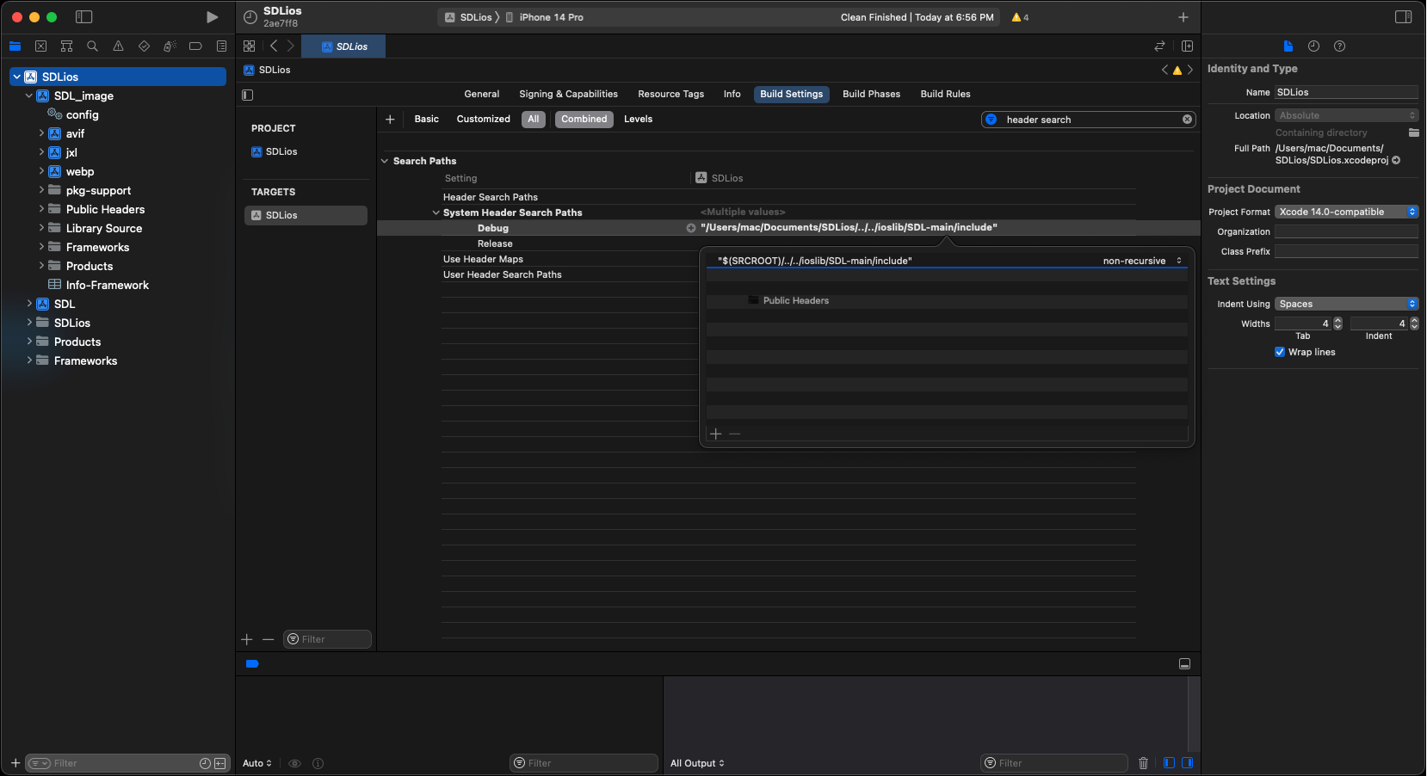Add a path entry in popover

click(716, 434)
